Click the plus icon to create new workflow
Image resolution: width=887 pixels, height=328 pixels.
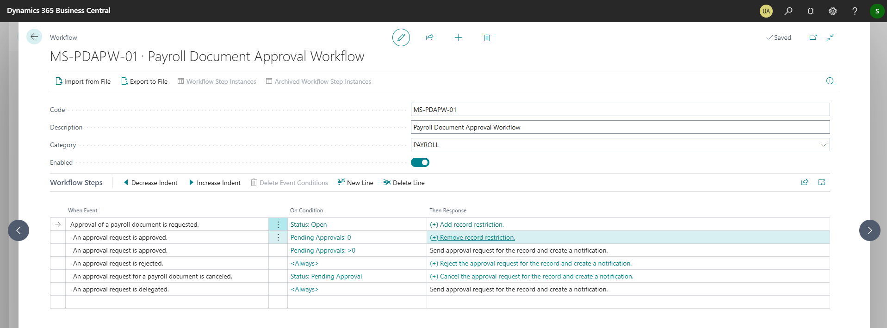tap(458, 37)
